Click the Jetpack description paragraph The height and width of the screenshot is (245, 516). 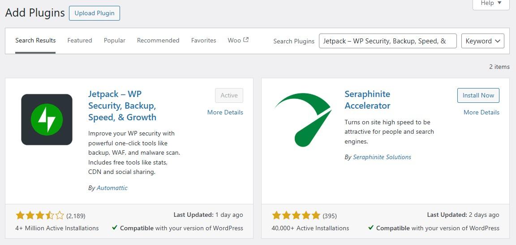[x=134, y=153]
